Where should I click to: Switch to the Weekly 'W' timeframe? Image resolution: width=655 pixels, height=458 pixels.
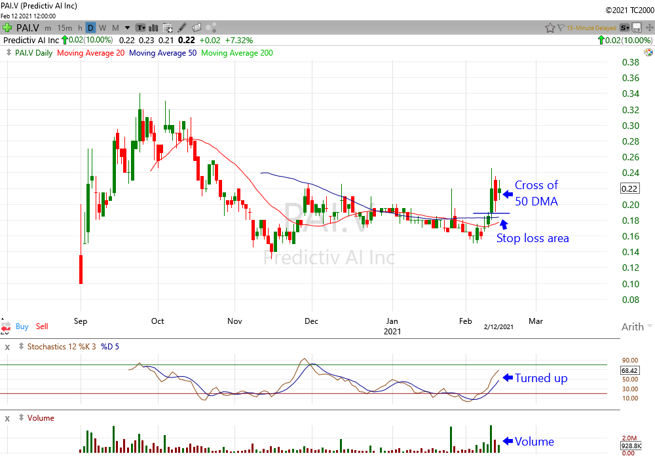tap(103, 28)
